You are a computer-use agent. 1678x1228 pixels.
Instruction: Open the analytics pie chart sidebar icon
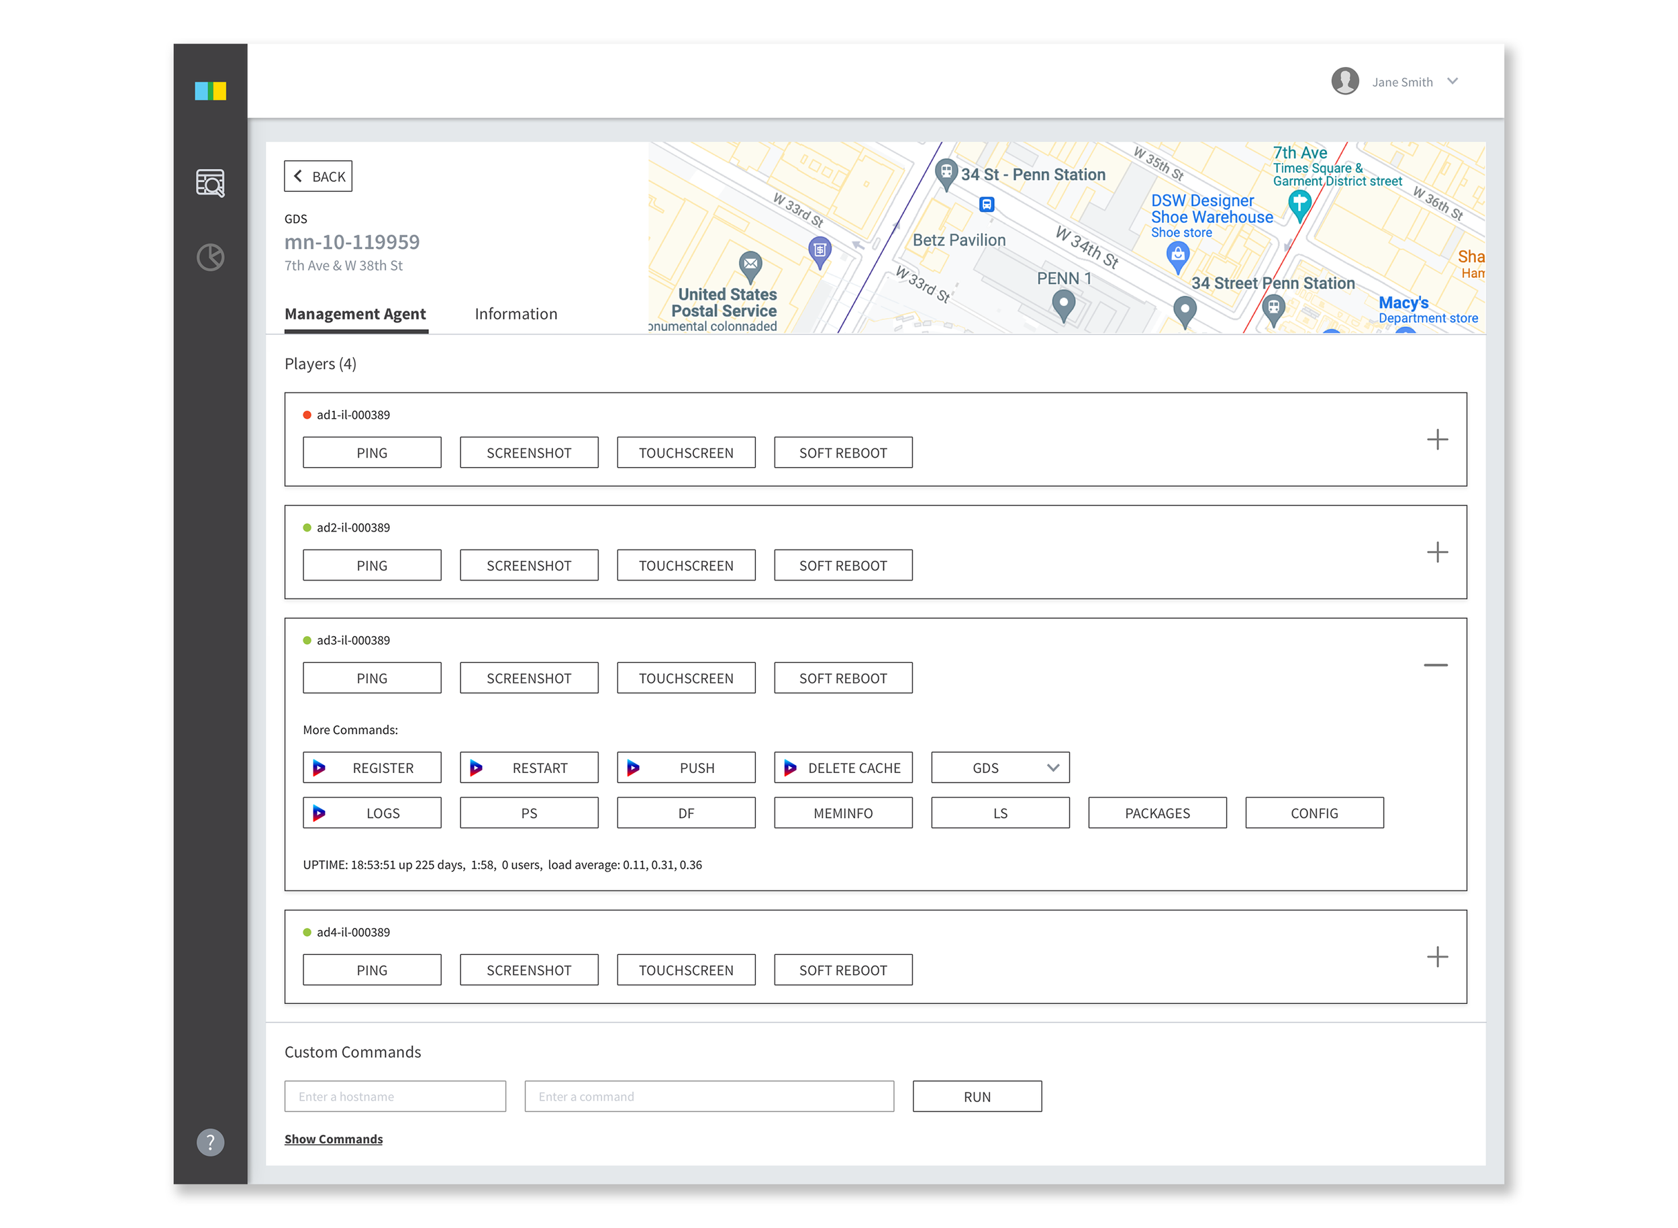point(210,257)
